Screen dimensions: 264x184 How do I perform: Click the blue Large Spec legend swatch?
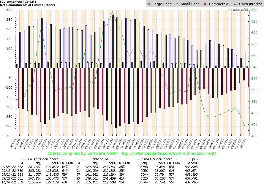(x=149, y=4)
